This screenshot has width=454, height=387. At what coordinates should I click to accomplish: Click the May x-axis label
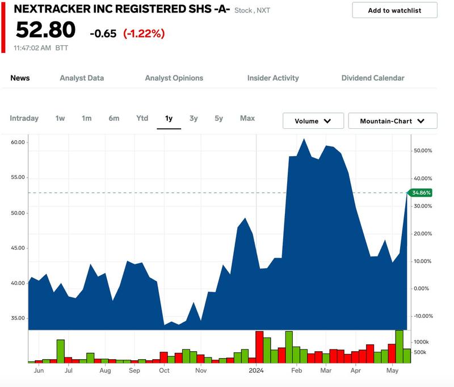393,371
